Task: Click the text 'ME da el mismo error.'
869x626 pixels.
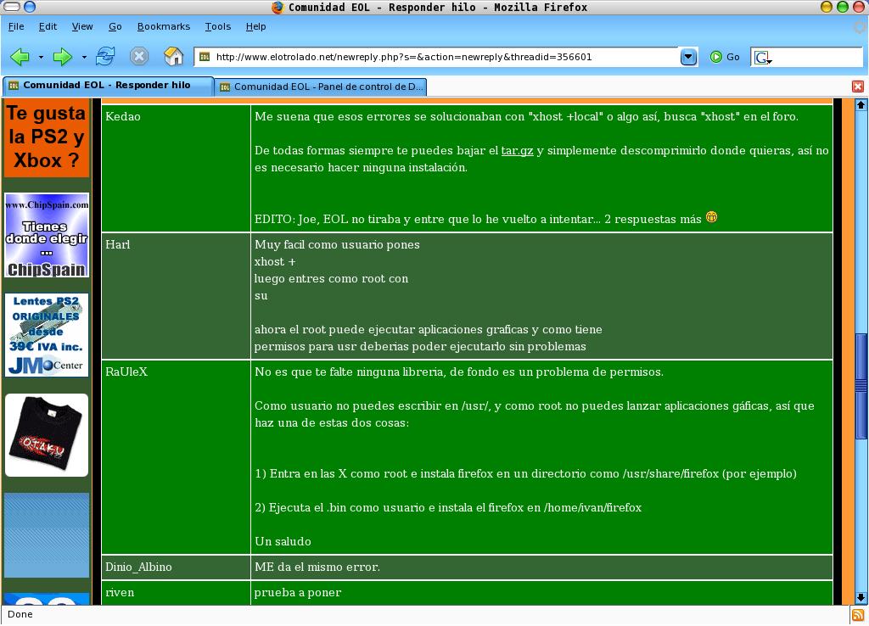Action: click(x=317, y=567)
